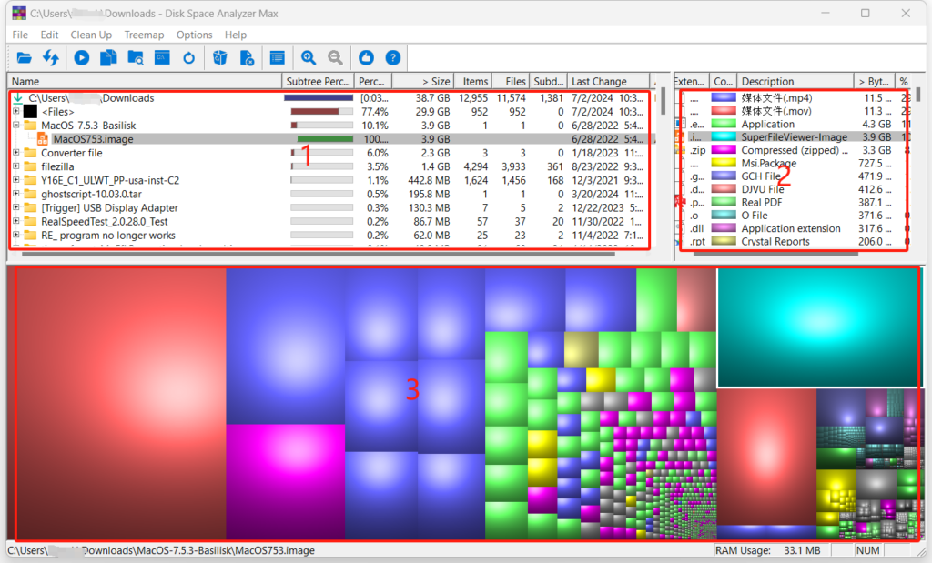Click the thumbs-up toolbar icon
Viewport: 932px width, 563px height.
366,57
